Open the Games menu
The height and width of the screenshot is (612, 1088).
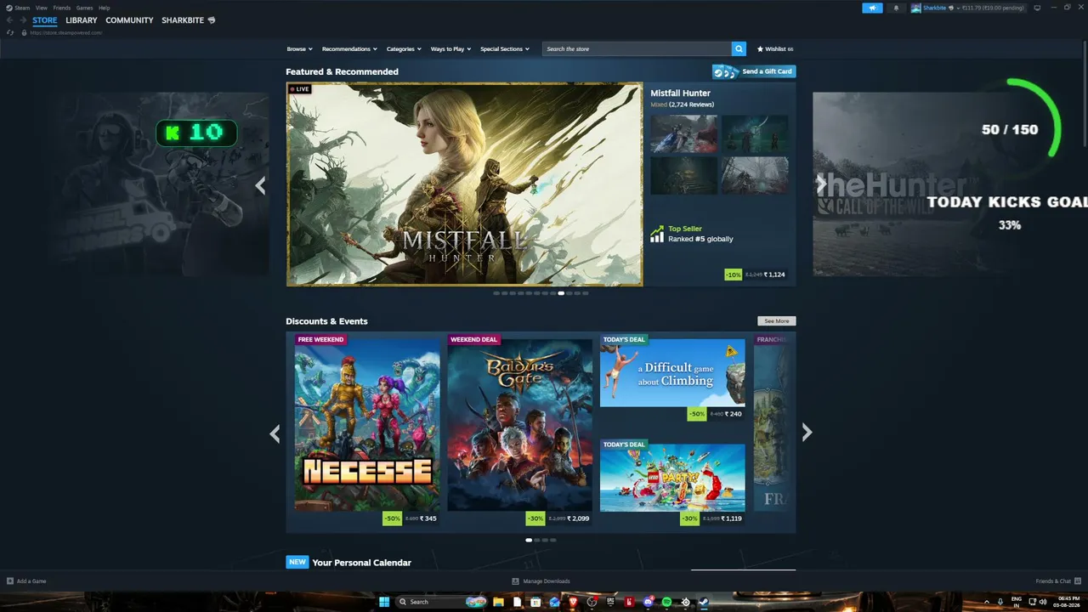[84, 8]
